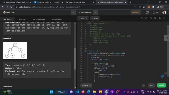Dismiss the small X above chat icon
The width and height of the screenshot is (169, 95).
click(x=165, y=73)
